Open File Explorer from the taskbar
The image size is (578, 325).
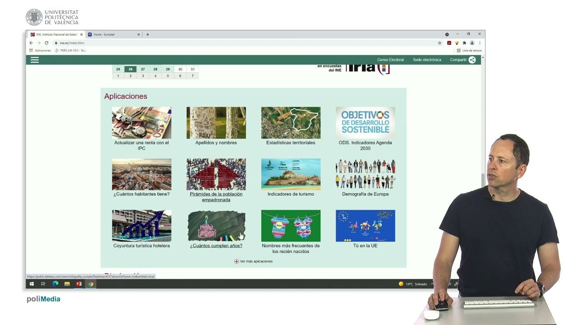67,284
